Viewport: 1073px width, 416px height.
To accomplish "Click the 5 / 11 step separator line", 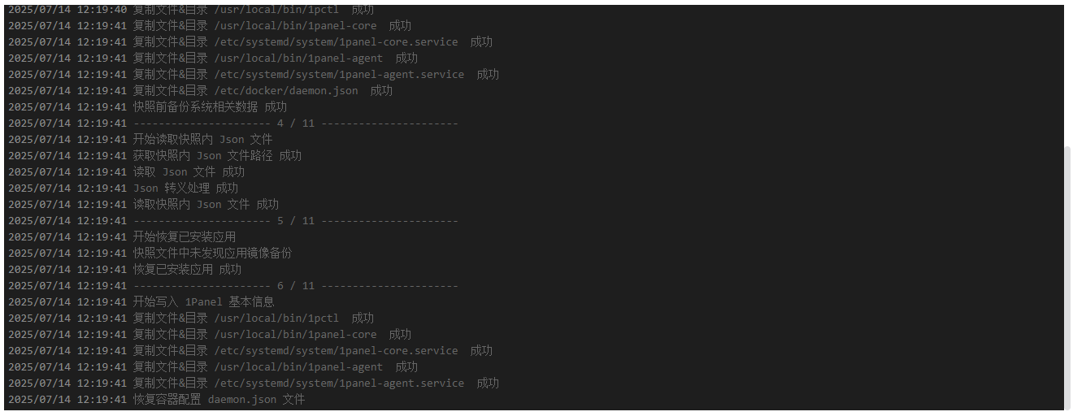I will click(233, 221).
